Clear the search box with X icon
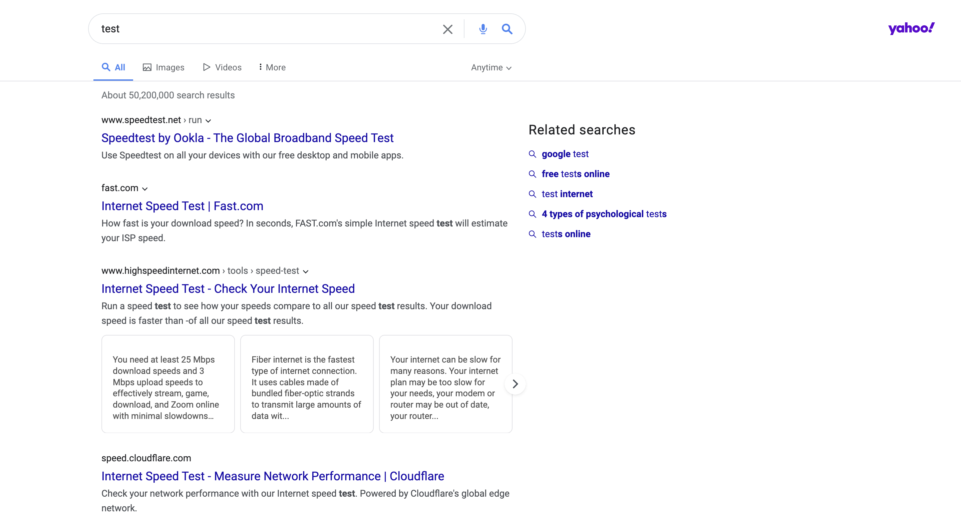This screenshot has height=519, width=961. coord(447,29)
